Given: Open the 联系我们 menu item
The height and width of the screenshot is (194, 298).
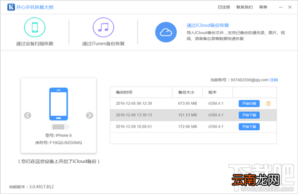Looking at the screenshot, I should 244,7.
